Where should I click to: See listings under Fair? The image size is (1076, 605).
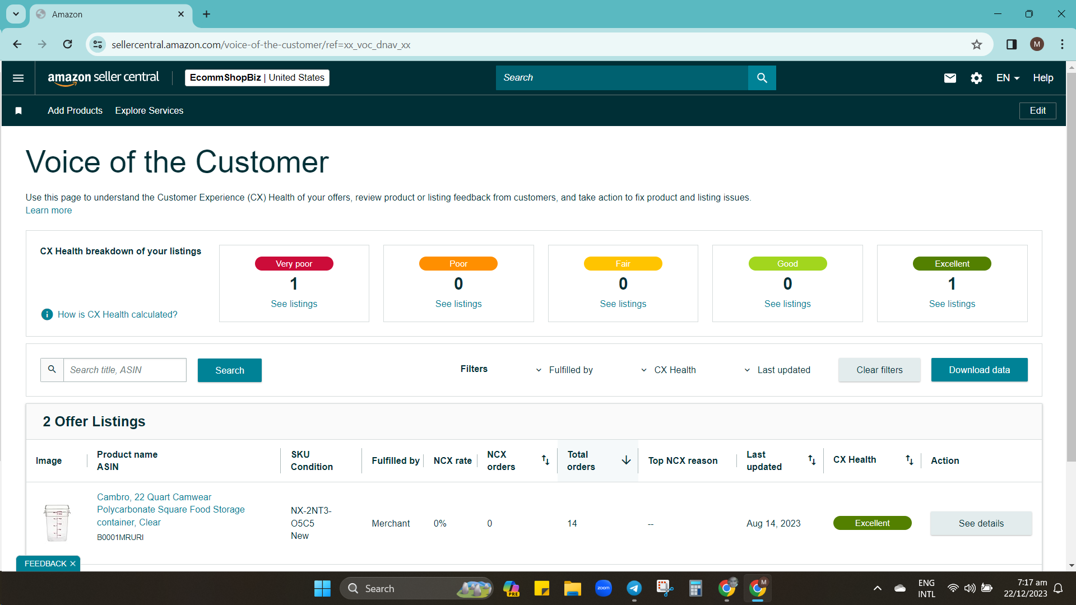point(623,304)
